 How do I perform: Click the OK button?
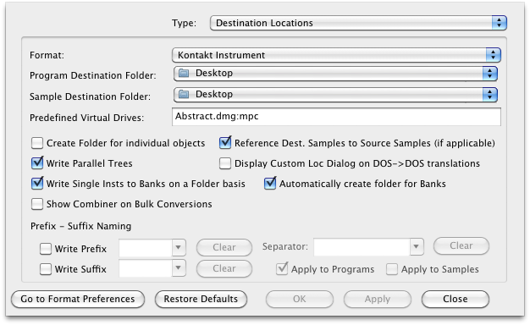coord(300,299)
